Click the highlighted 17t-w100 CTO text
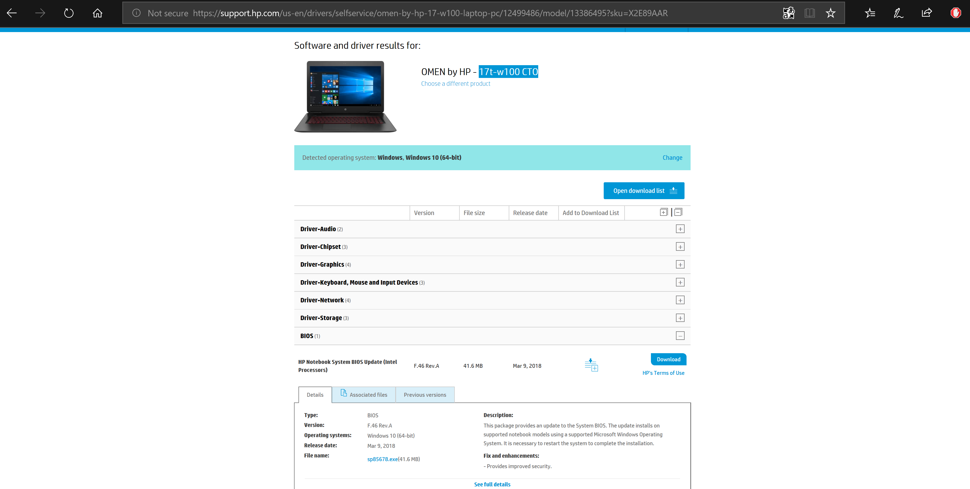 pos(508,71)
